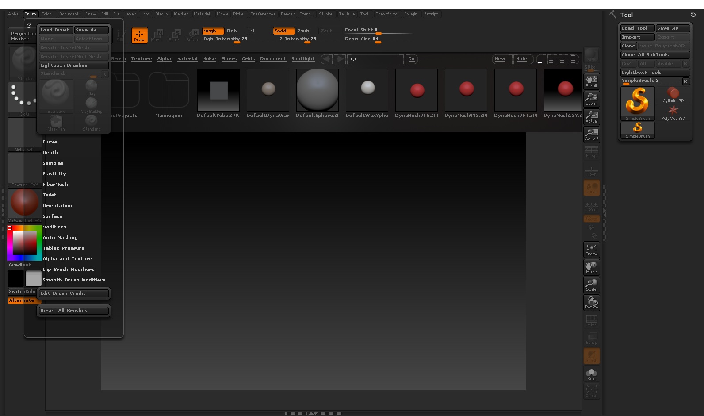The height and width of the screenshot is (416, 704).
Task: Expand the Curve brush section
Action: click(50, 142)
